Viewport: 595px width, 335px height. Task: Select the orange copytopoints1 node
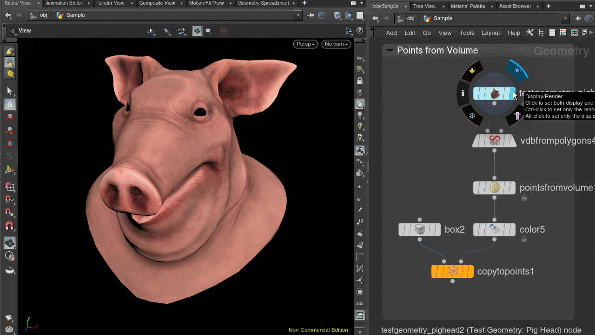(453, 271)
